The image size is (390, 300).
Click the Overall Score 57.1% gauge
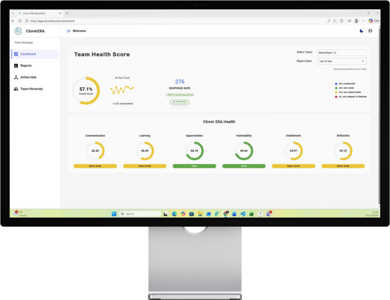click(86, 90)
